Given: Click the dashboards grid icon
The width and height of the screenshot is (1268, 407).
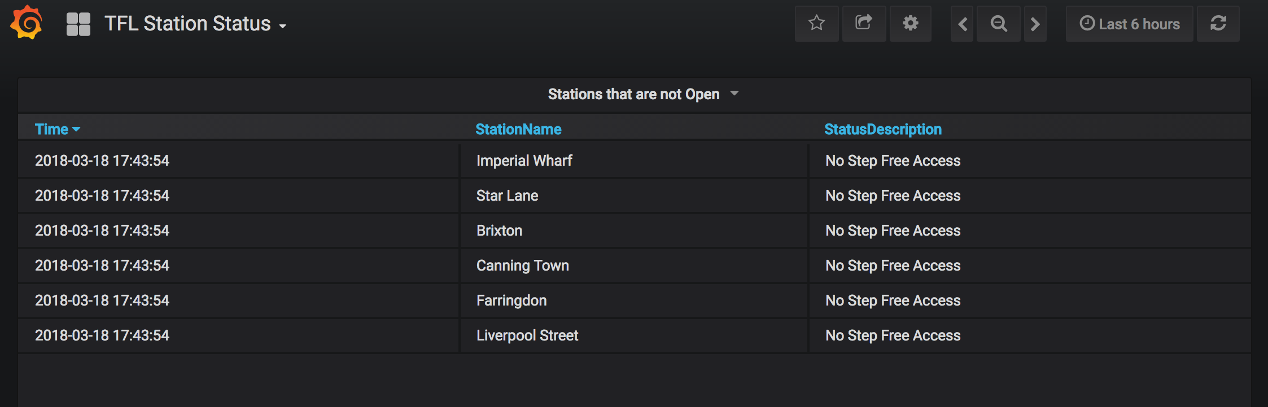Looking at the screenshot, I should (x=78, y=24).
